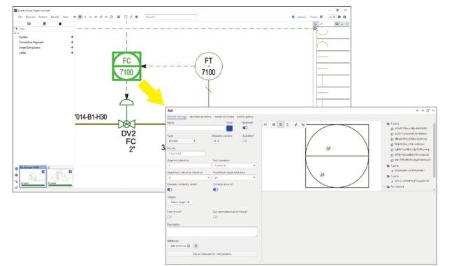Viewport: 454px width, 266px height.
Task: Pop out the Edit dialog window
Action: point(427,110)
